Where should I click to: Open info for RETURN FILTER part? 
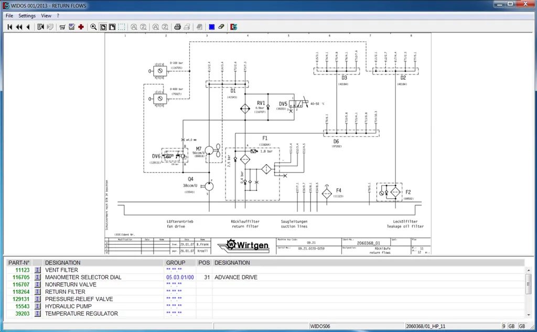click(x=37, y=292)
